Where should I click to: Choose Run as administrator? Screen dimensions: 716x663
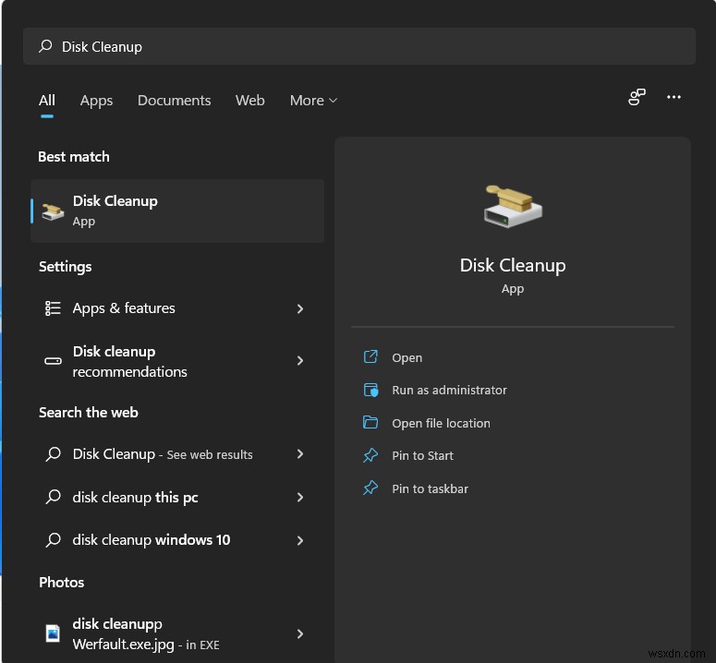pyautogui.click(x=449, y=390)
